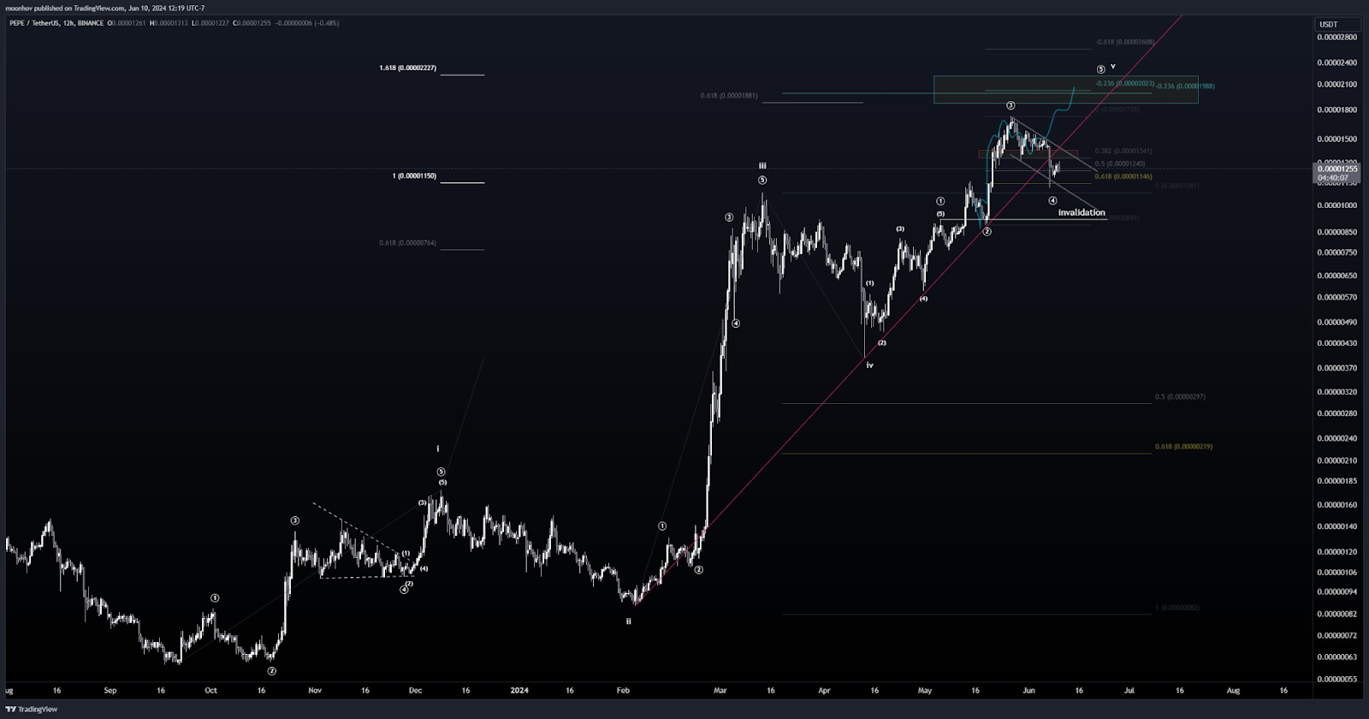Click 0.00001500 on the price axis
The image size is (1369, 719).
click(1337, 140)
